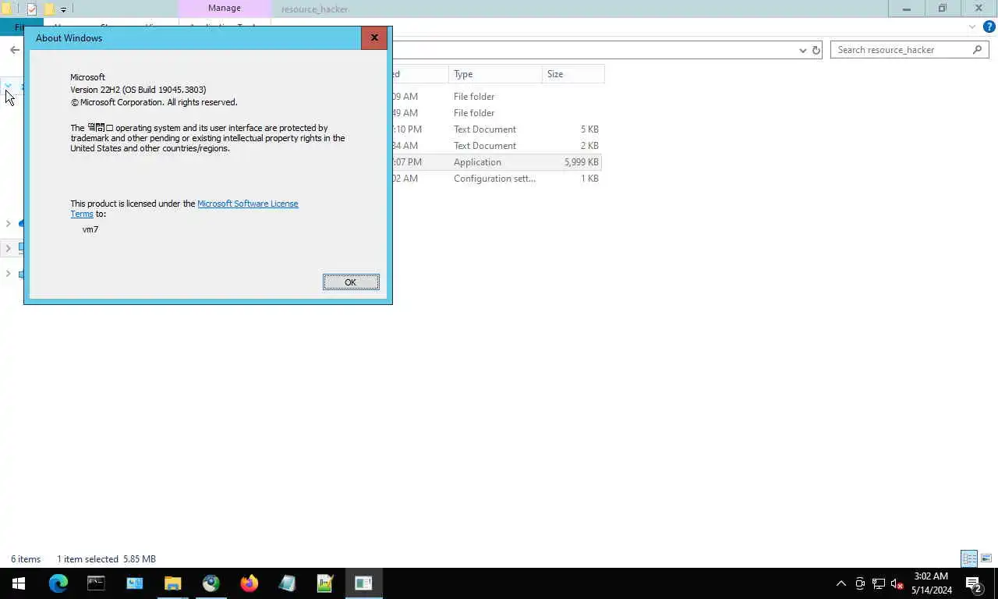Open network status tray icon
The width and height of the screenshot is (998, 599).
pyautogui.click(x=879, y=583)
